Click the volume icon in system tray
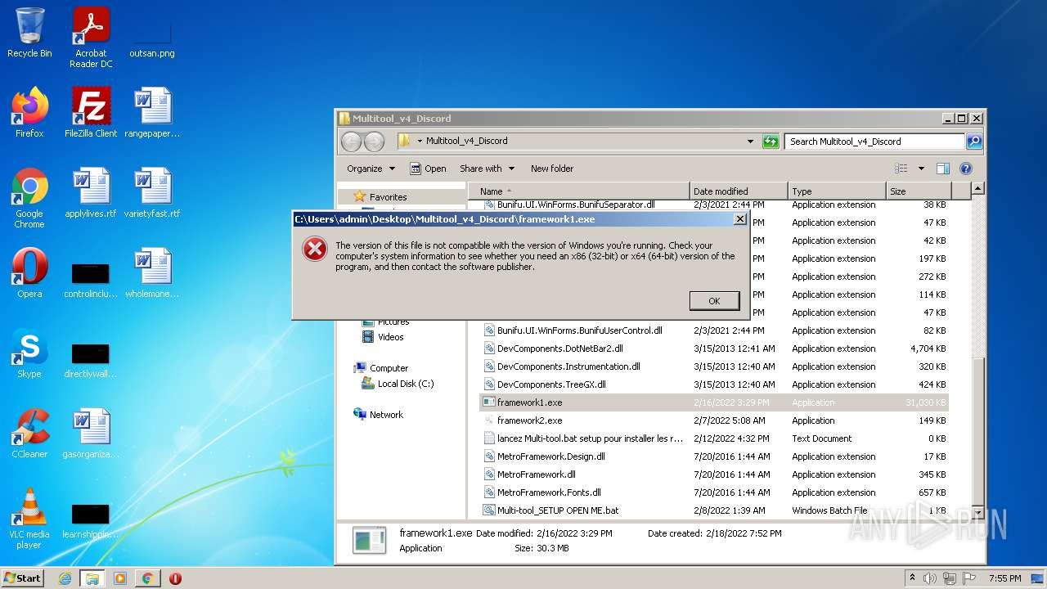The width and height of the screenshot is (1047, 589). click(x=931, y=578)
